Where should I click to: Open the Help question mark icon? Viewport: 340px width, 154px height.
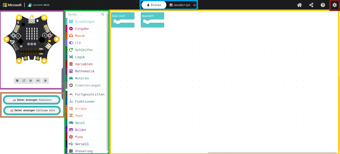point(323,5)
